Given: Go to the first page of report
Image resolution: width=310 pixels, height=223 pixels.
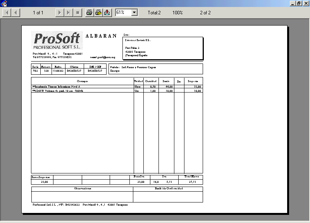Looking at the screenshot, I should [x=7, y=13].
